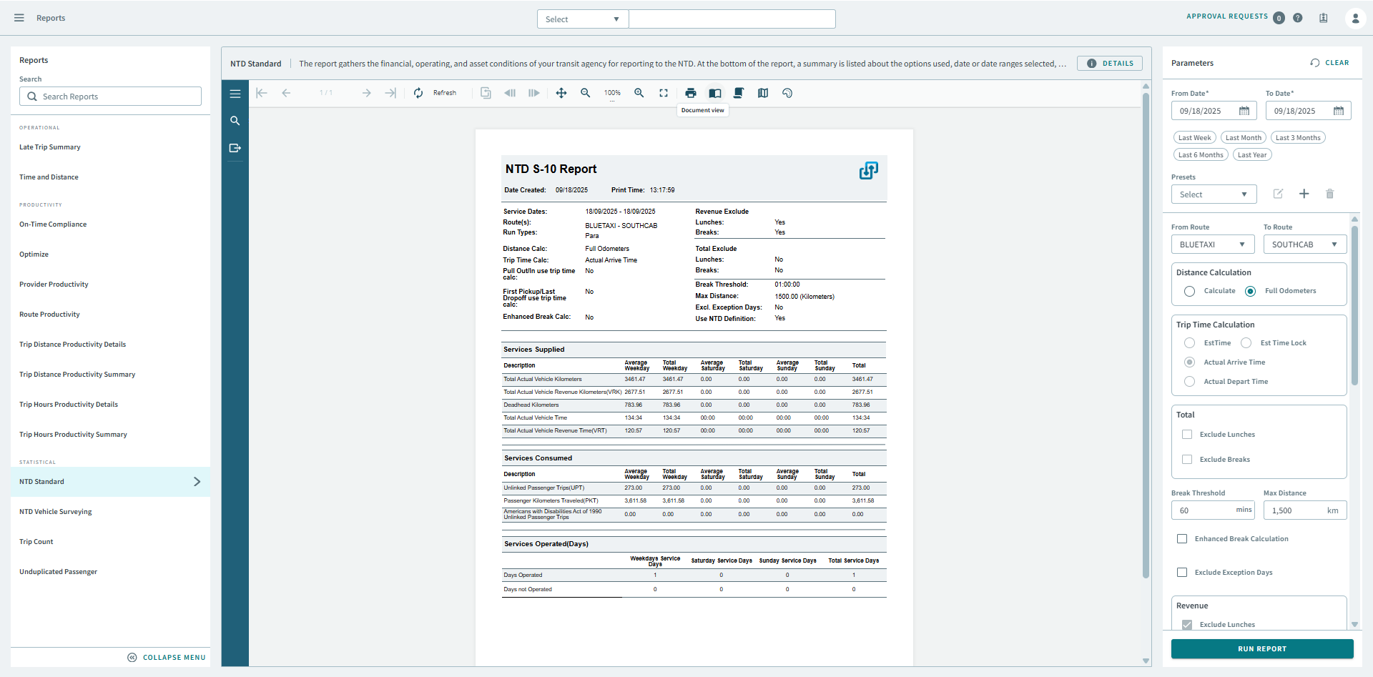Activate the Pan tool in the toolbar
1373x677 pixels.
coord(561,93)
